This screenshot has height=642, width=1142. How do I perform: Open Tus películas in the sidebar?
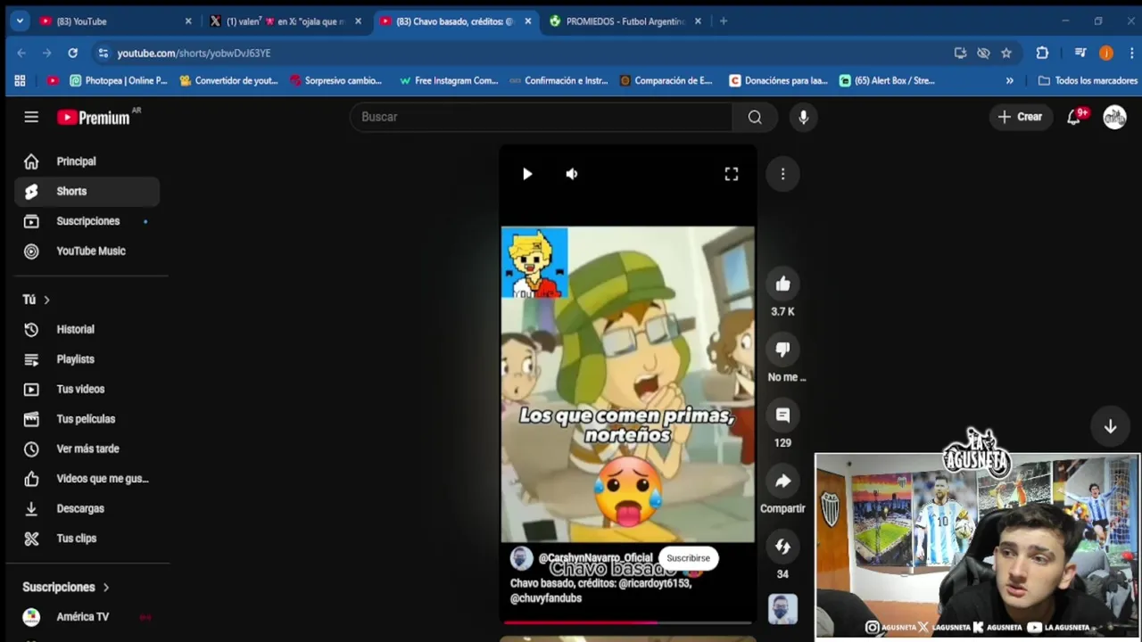[87, 419]
